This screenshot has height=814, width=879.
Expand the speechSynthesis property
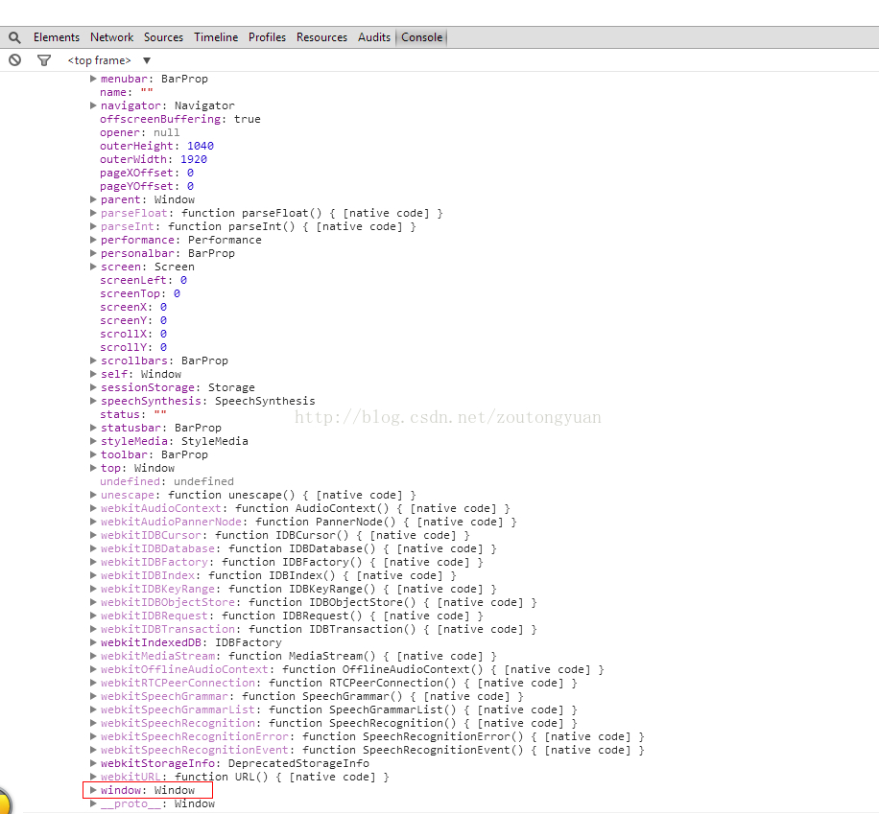[93, 401]
